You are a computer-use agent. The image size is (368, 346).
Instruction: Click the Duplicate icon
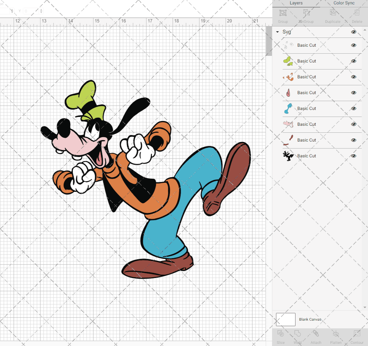(333, 13)
